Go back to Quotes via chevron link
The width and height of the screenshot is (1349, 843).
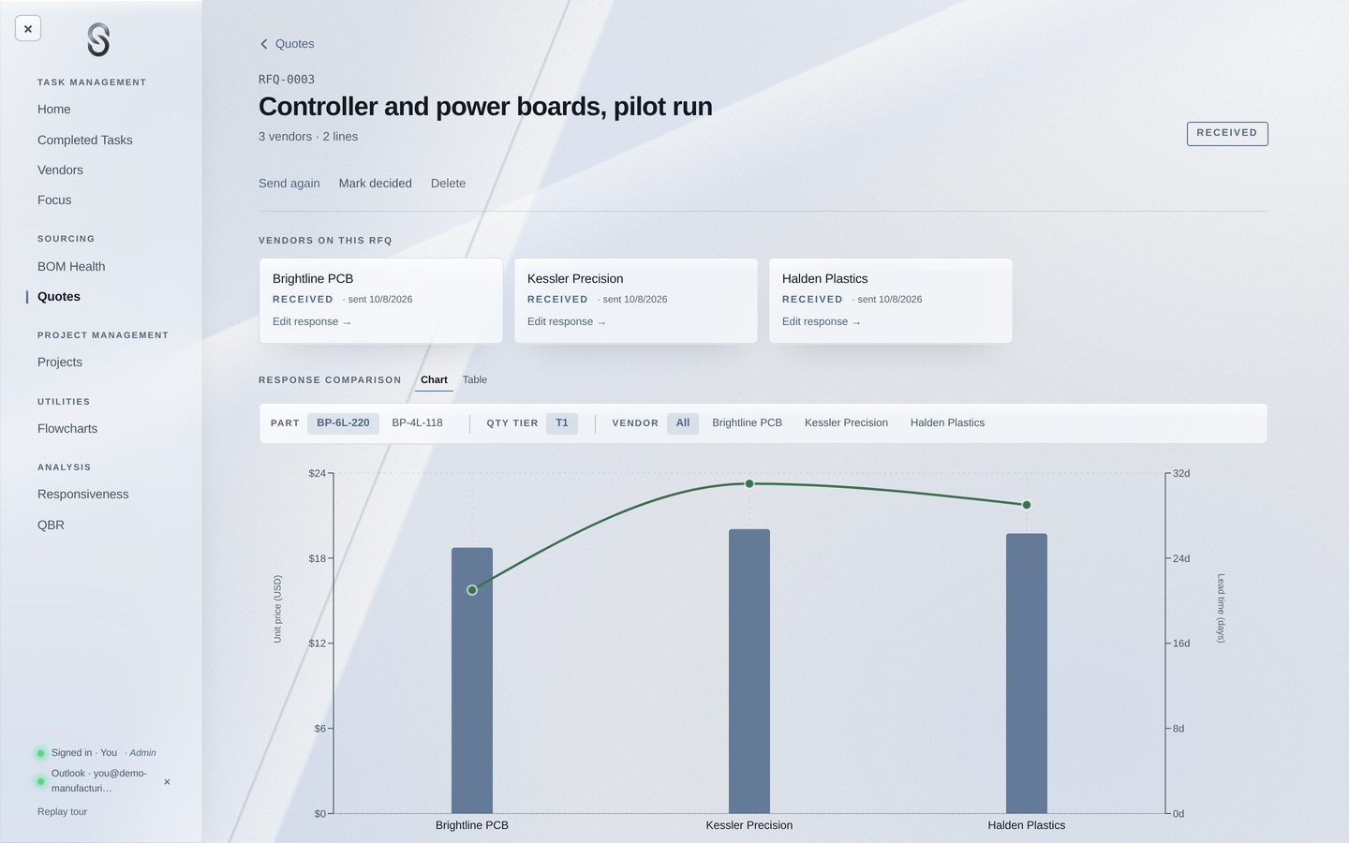point(287,44)
